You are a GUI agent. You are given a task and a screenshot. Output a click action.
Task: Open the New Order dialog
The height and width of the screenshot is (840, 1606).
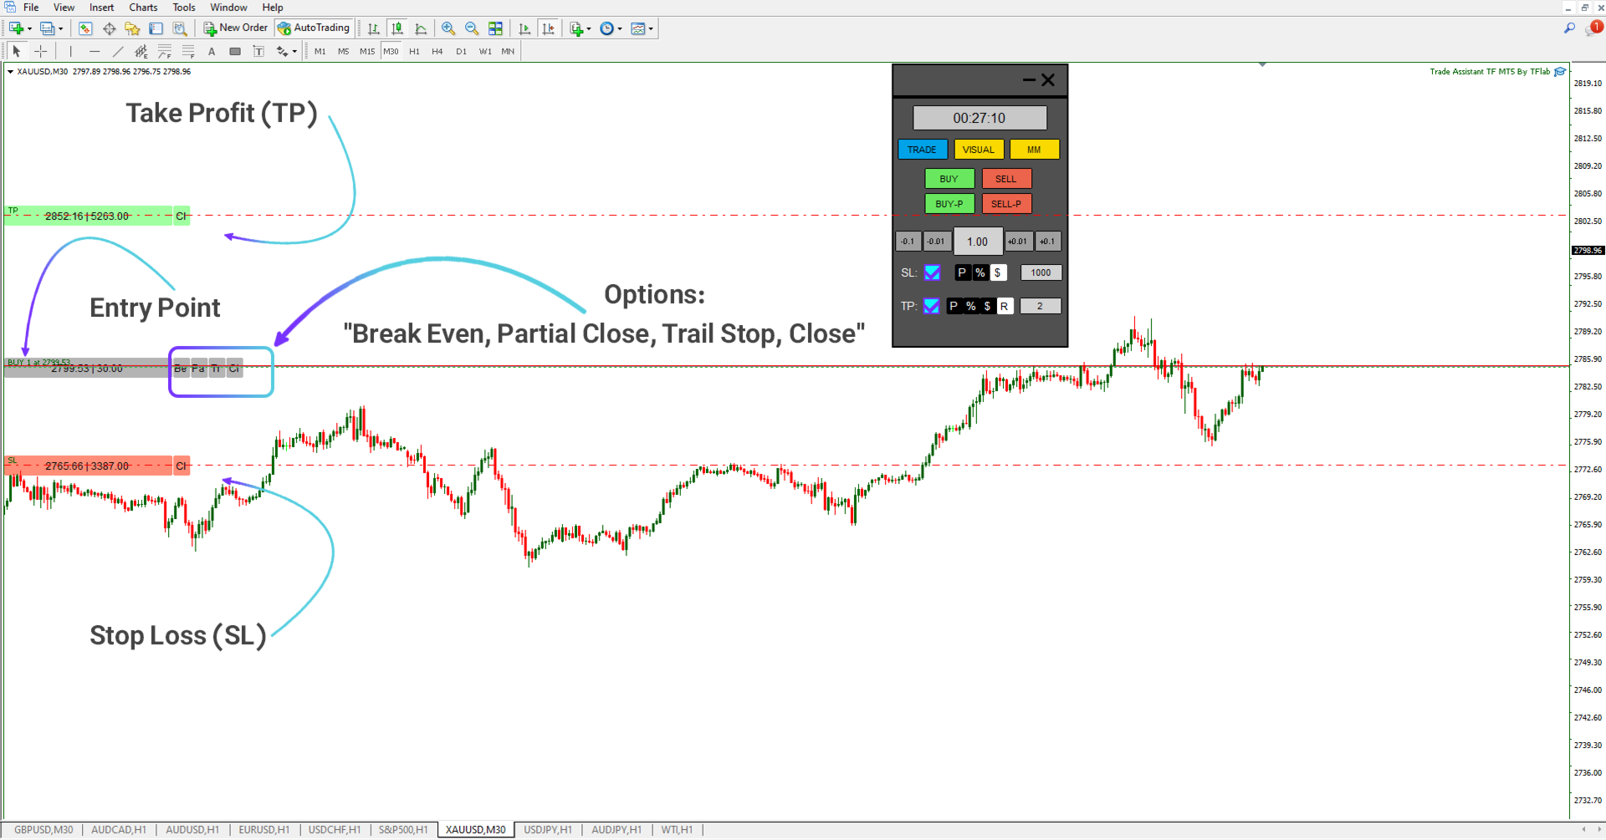pyautogui.click(x=234, y=28)
